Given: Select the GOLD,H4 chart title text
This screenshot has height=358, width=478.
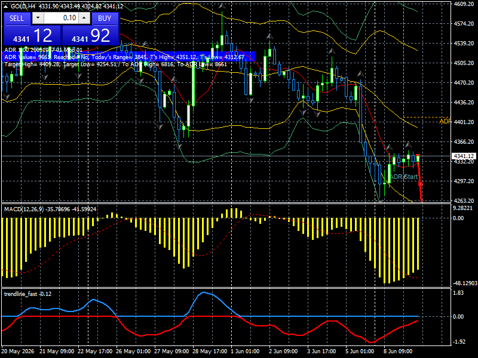Looking at the screenshot, I should tap(23, 6).
